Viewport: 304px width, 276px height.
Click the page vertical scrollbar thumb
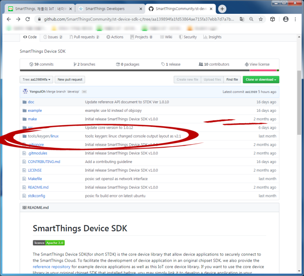(299, 103)
